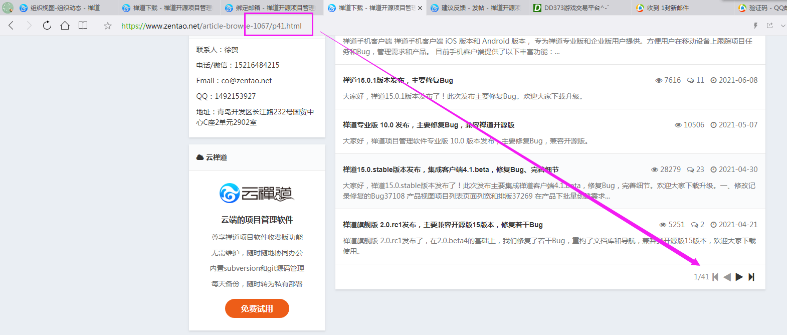This screenshot has width=787, height=335.
Task: Click clock icon beside 2021-06-08
Action: [x=713, y=80]
